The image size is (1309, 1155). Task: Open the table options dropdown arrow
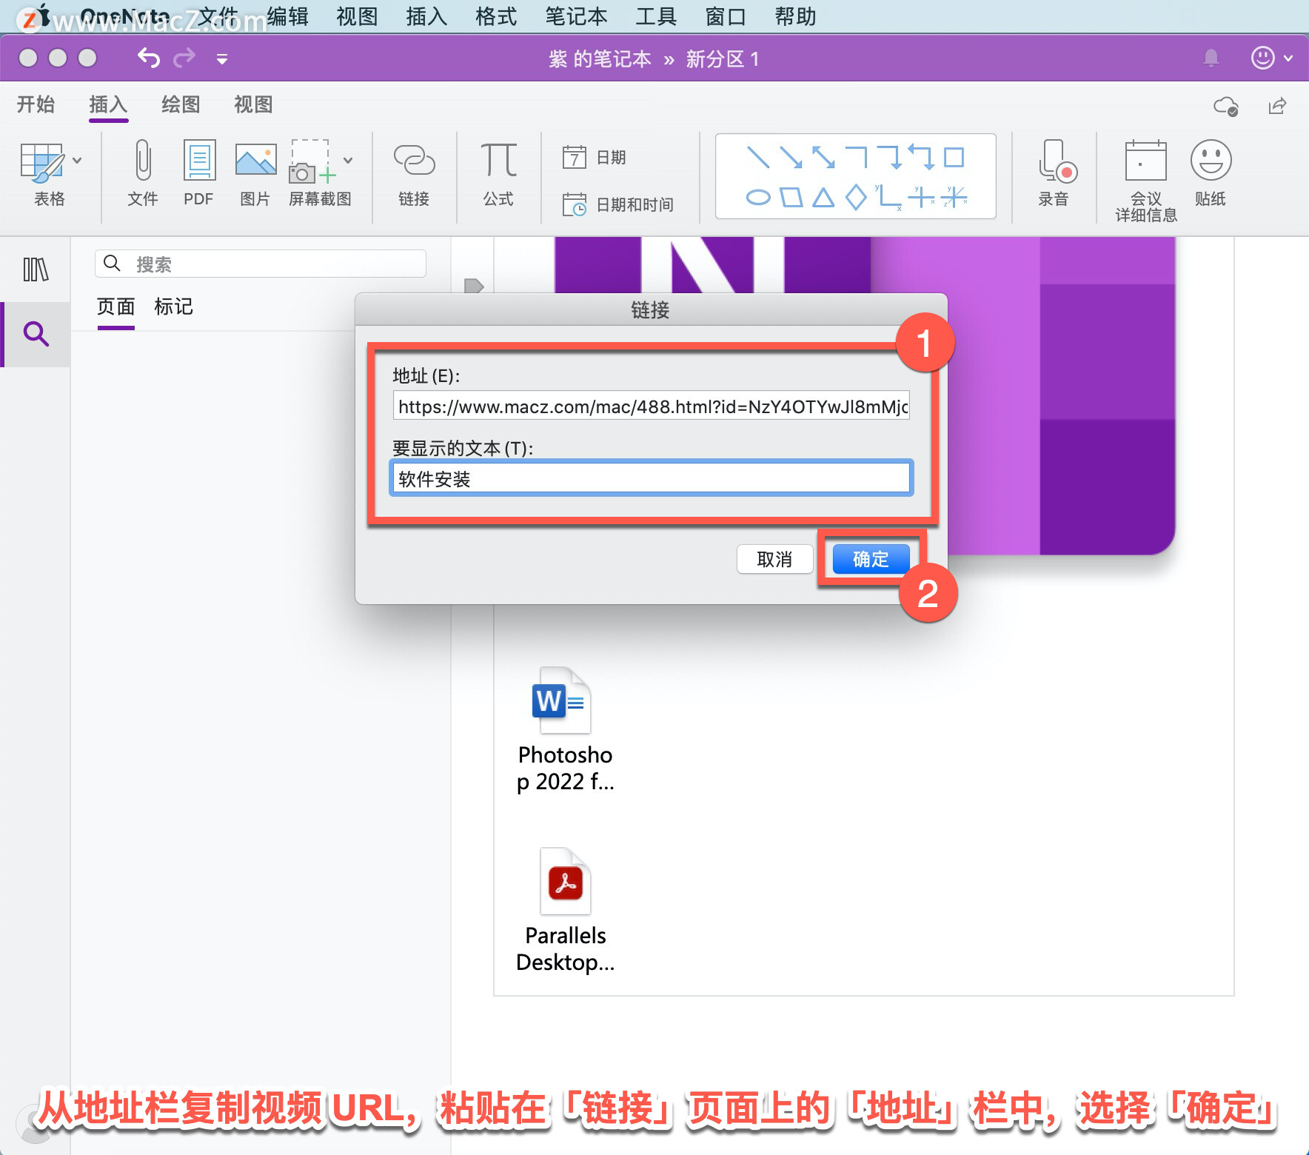coord(77,160)
